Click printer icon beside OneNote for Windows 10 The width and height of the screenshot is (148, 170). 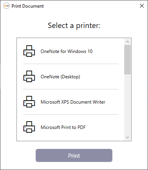(29, 51)
